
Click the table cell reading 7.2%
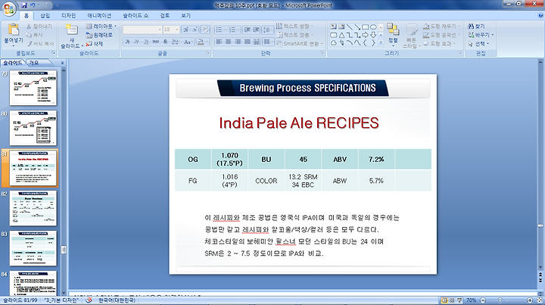(x=376, y=159)
